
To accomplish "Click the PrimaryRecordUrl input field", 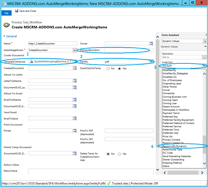I will (x=129, y=50).
